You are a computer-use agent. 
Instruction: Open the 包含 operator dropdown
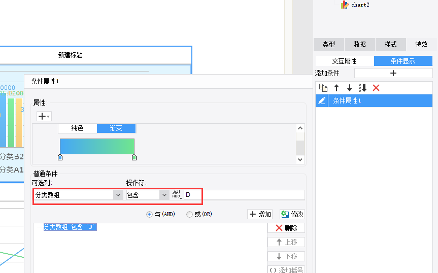(164, 195)
